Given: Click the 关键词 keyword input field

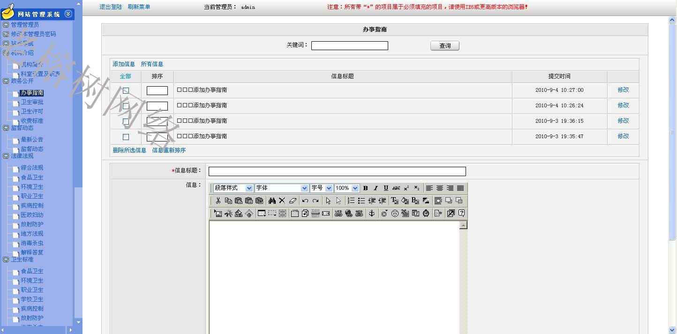Looking at the screenshot, I should 349,46.
